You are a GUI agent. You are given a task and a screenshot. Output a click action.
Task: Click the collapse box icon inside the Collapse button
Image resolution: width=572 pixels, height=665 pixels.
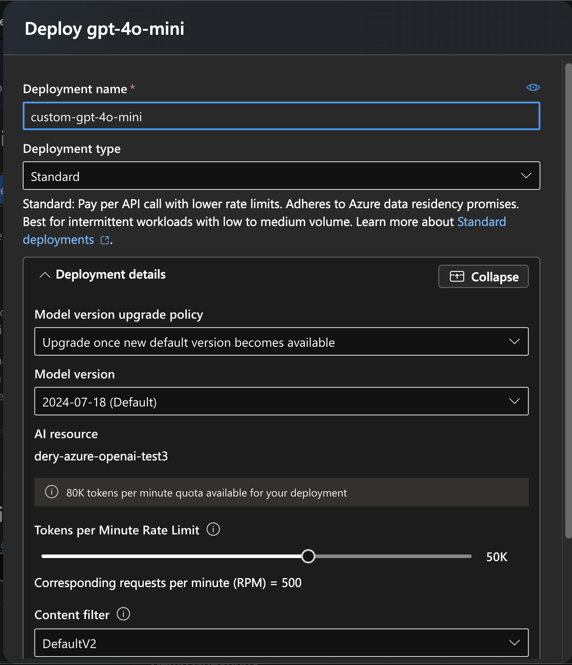click(x=457, y=276)
